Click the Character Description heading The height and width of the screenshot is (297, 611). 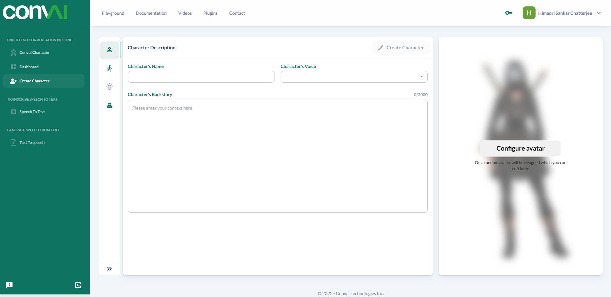coord(152,48)
